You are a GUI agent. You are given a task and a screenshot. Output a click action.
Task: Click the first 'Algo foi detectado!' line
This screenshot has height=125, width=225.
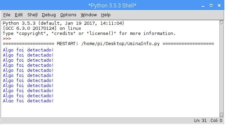(x=28, y=50)
